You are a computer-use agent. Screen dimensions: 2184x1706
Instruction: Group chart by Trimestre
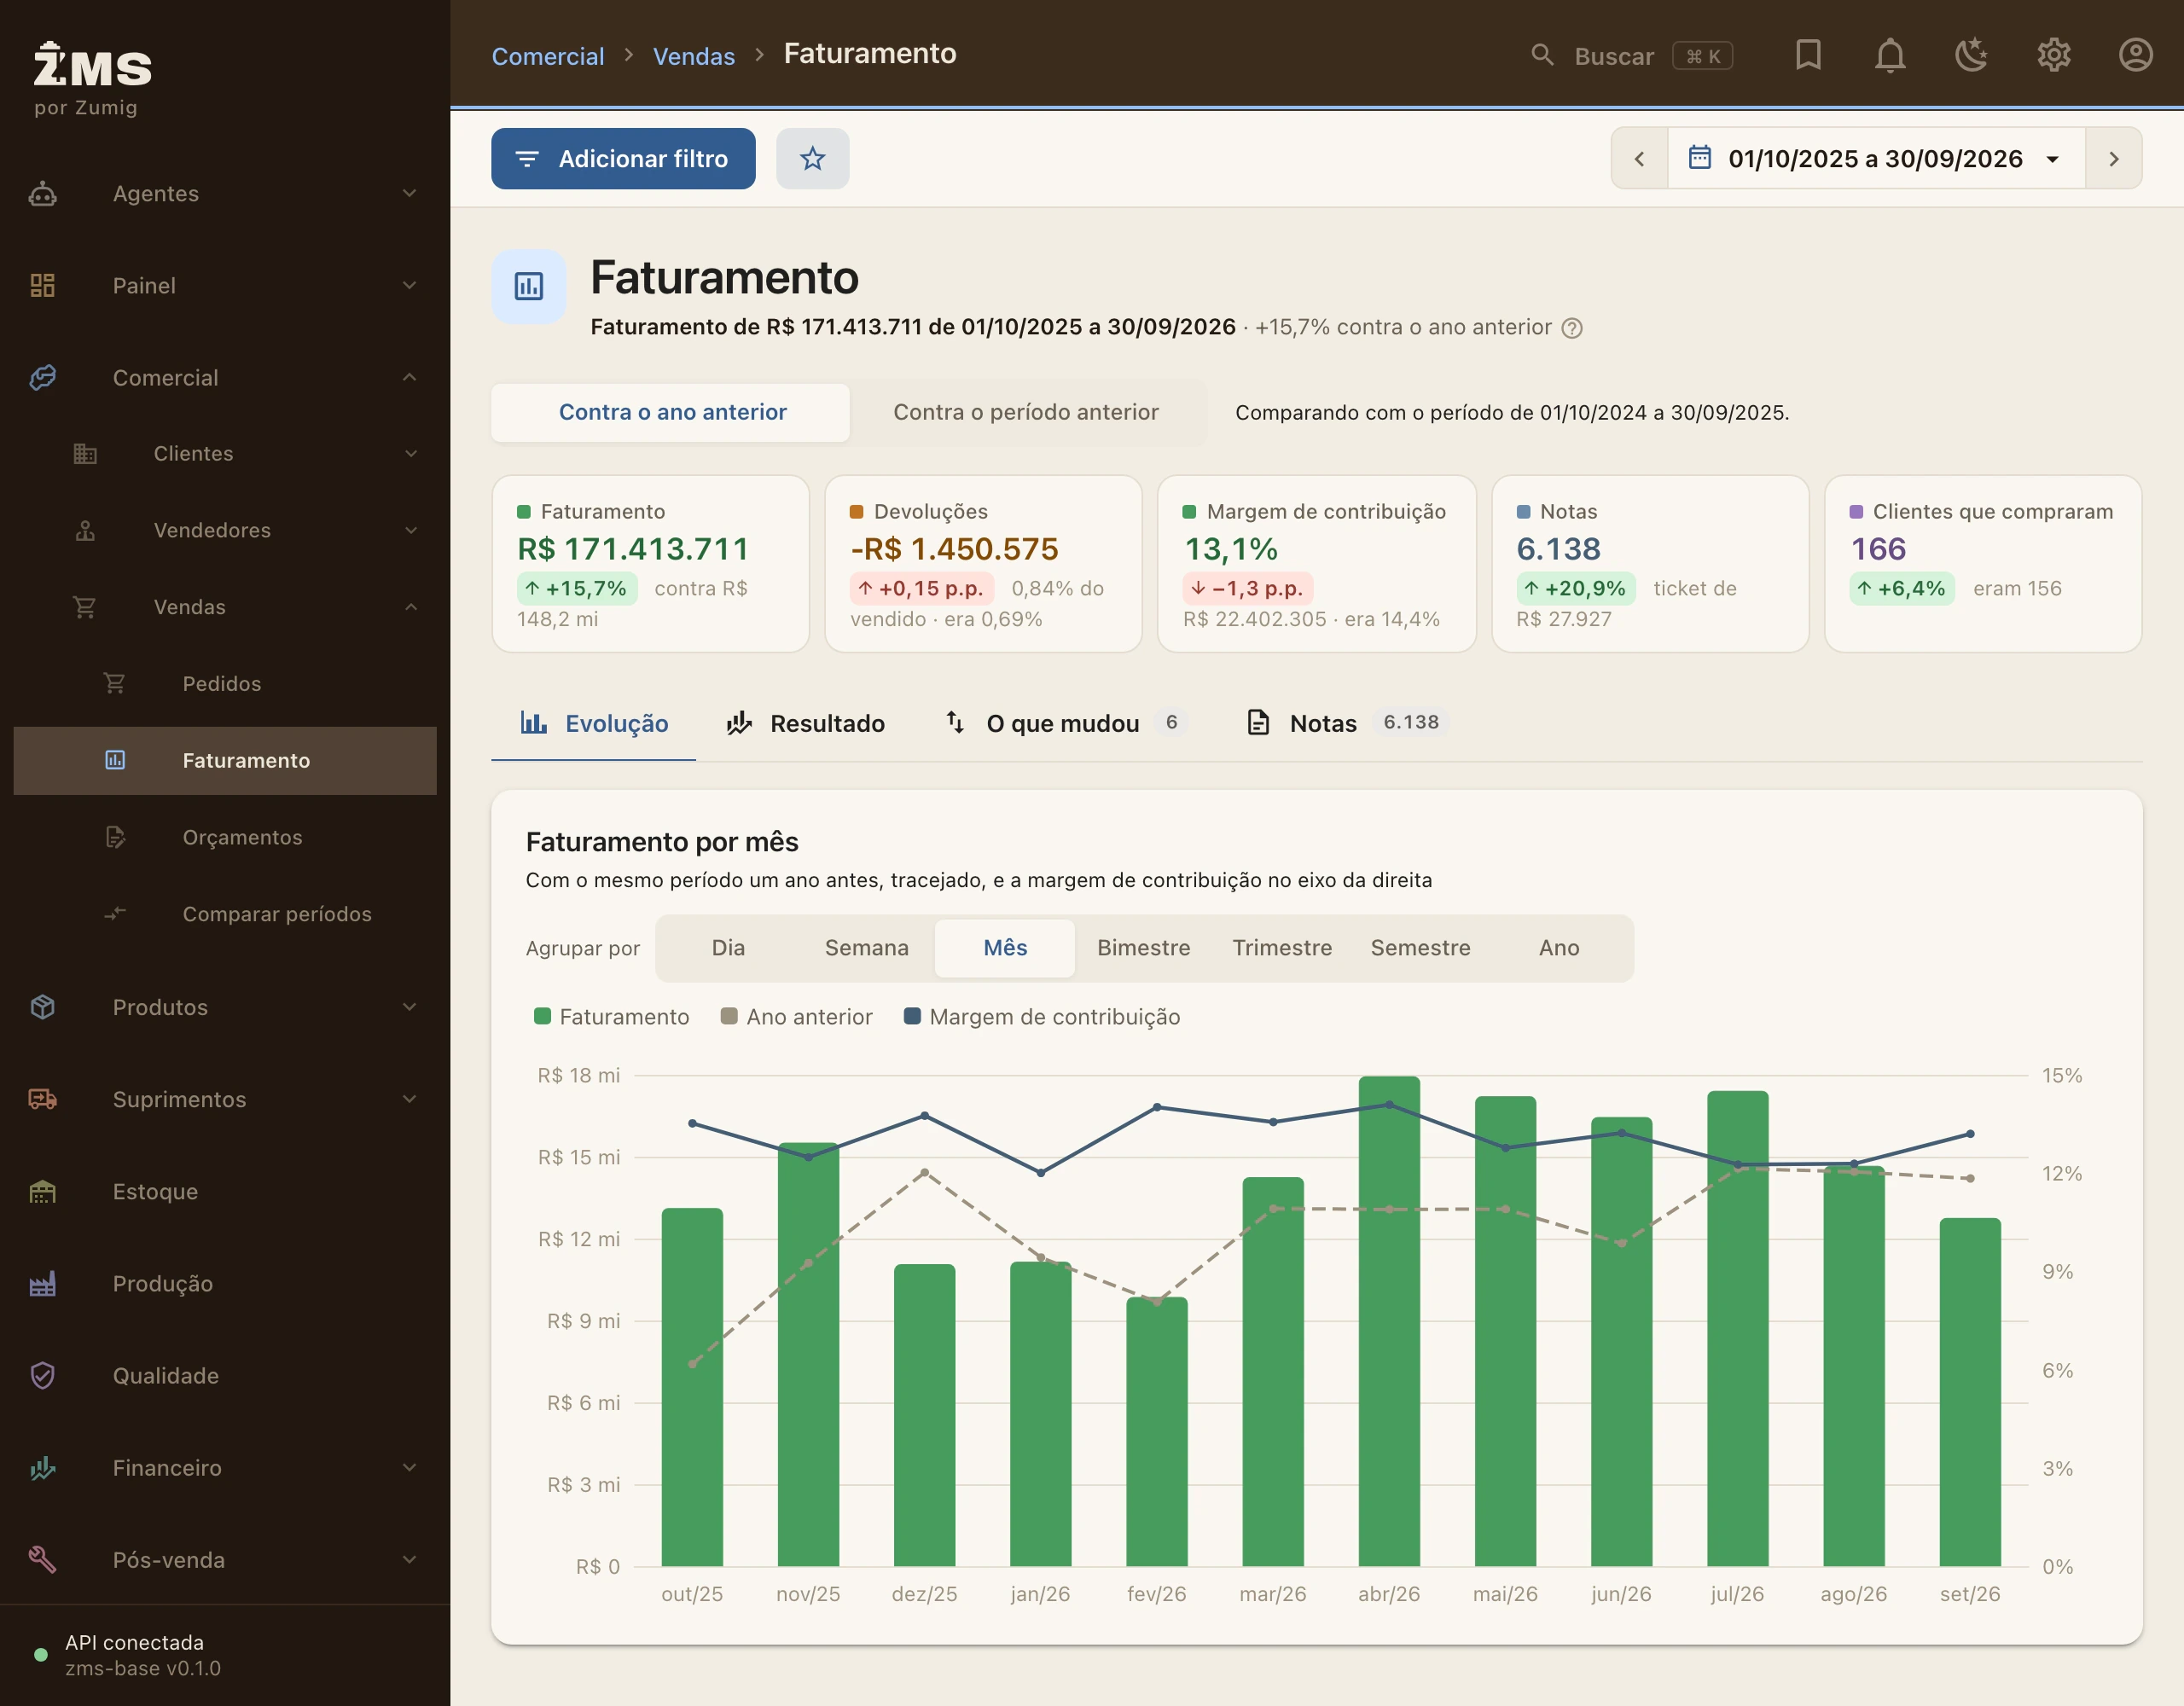[1282, 947]
